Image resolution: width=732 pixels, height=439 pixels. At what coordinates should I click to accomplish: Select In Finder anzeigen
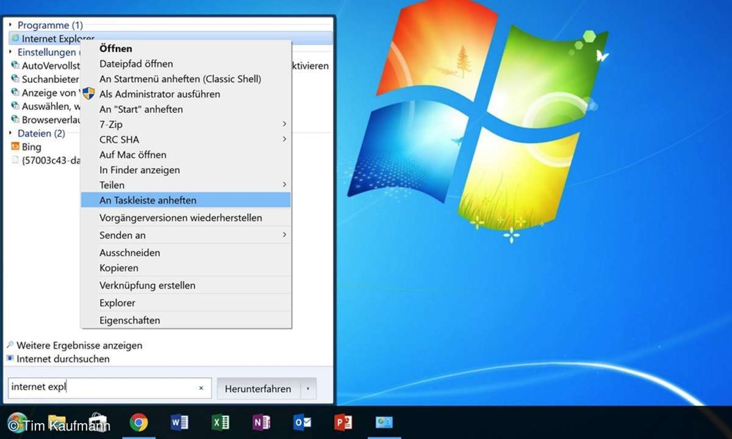click(x=186, y=170)
